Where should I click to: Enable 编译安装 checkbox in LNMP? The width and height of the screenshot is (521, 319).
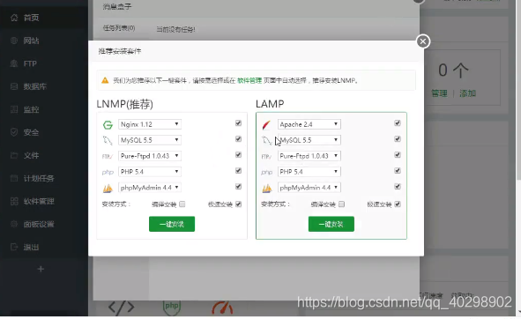(182, 204)
